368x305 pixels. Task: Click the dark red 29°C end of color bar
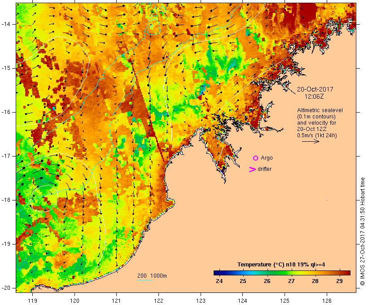pyautogui.click(x=348, y=273)
